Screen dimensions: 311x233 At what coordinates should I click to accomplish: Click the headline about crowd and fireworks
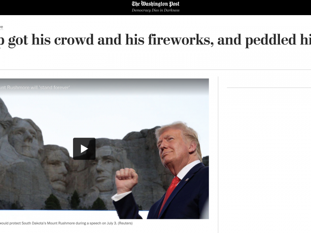pos(155,40)
